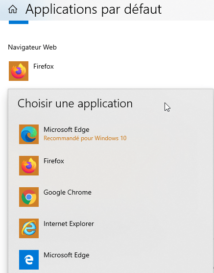Choose the legacy blue Microsoft Edge icon
This screenshot has height=273, width=214.
[29, 260]
